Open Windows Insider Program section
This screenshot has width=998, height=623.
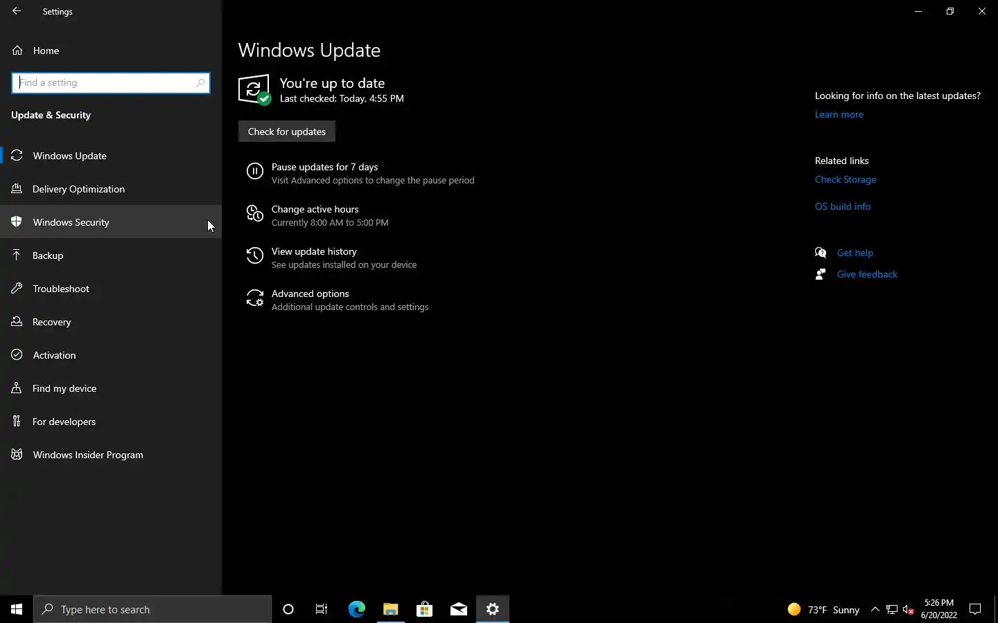coord(111,455)
